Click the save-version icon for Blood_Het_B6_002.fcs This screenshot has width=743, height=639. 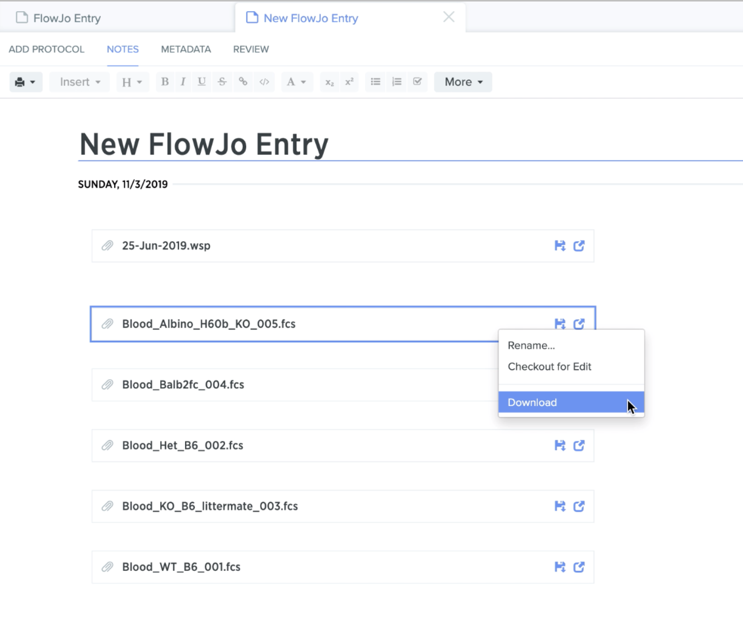560,446
